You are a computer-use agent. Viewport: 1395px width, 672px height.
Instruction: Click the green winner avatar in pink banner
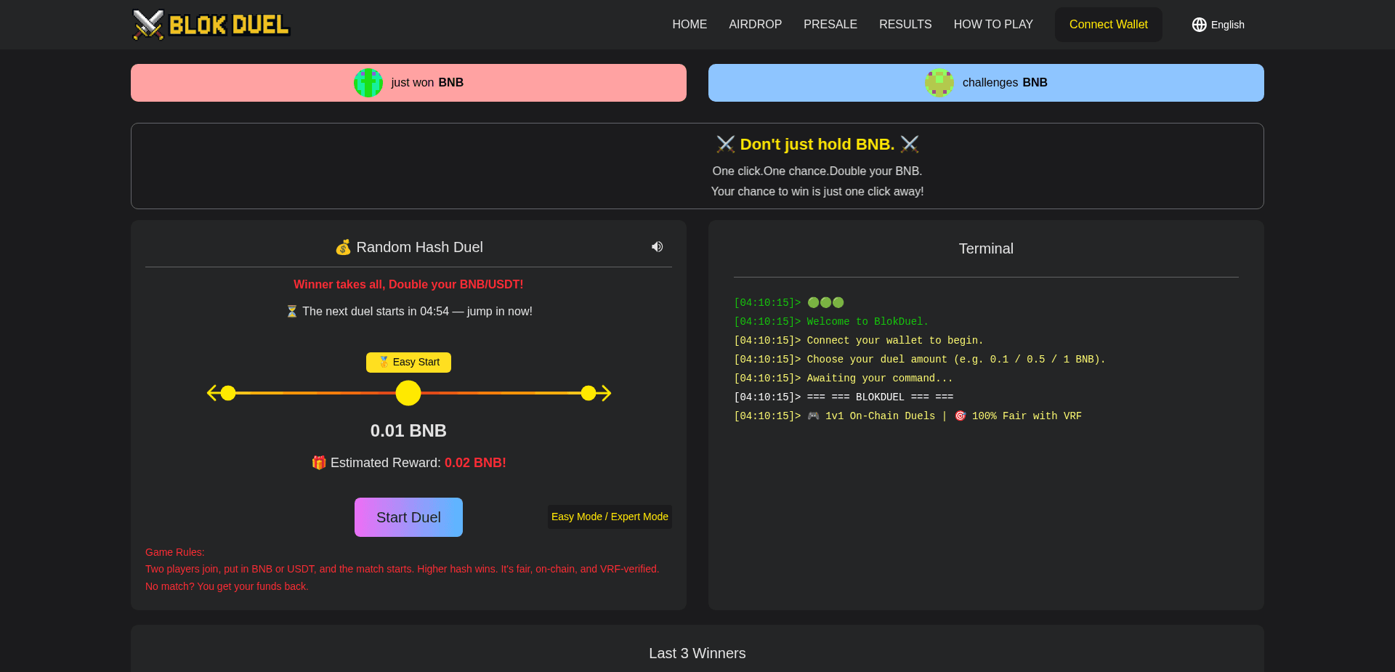pyautogui.click(x=368, y=82)
